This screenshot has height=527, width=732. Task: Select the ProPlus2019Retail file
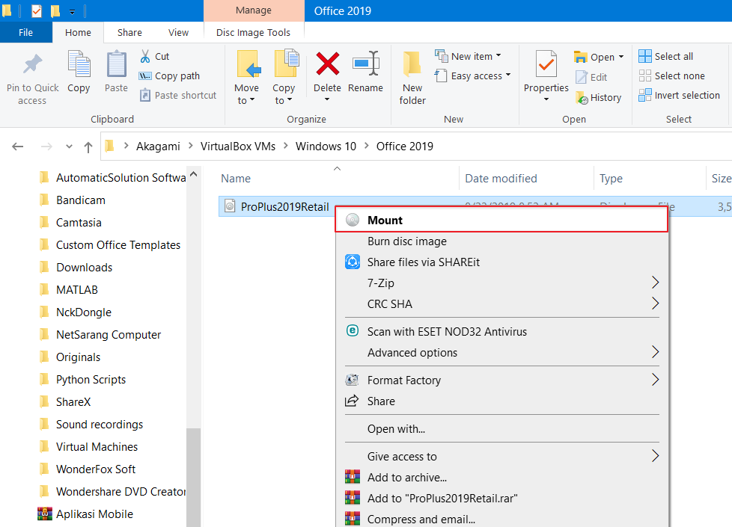(284, 206)
